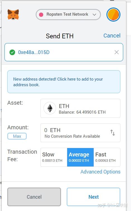This screenshot has height=211, width=131.
Task: Choose the Fast transaction fee
Action: point(107,157)
